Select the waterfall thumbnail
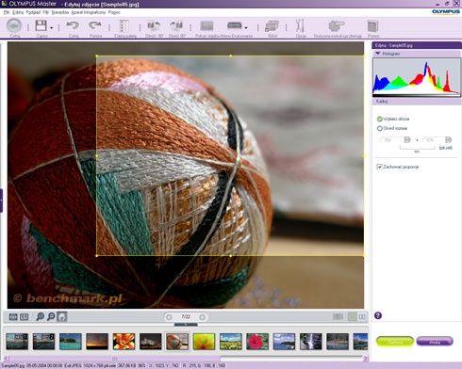 tap(311, 342)
